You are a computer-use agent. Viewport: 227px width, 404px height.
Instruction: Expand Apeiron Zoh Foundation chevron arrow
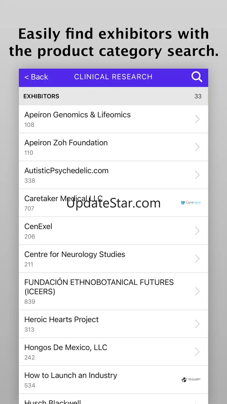point(197,147)
